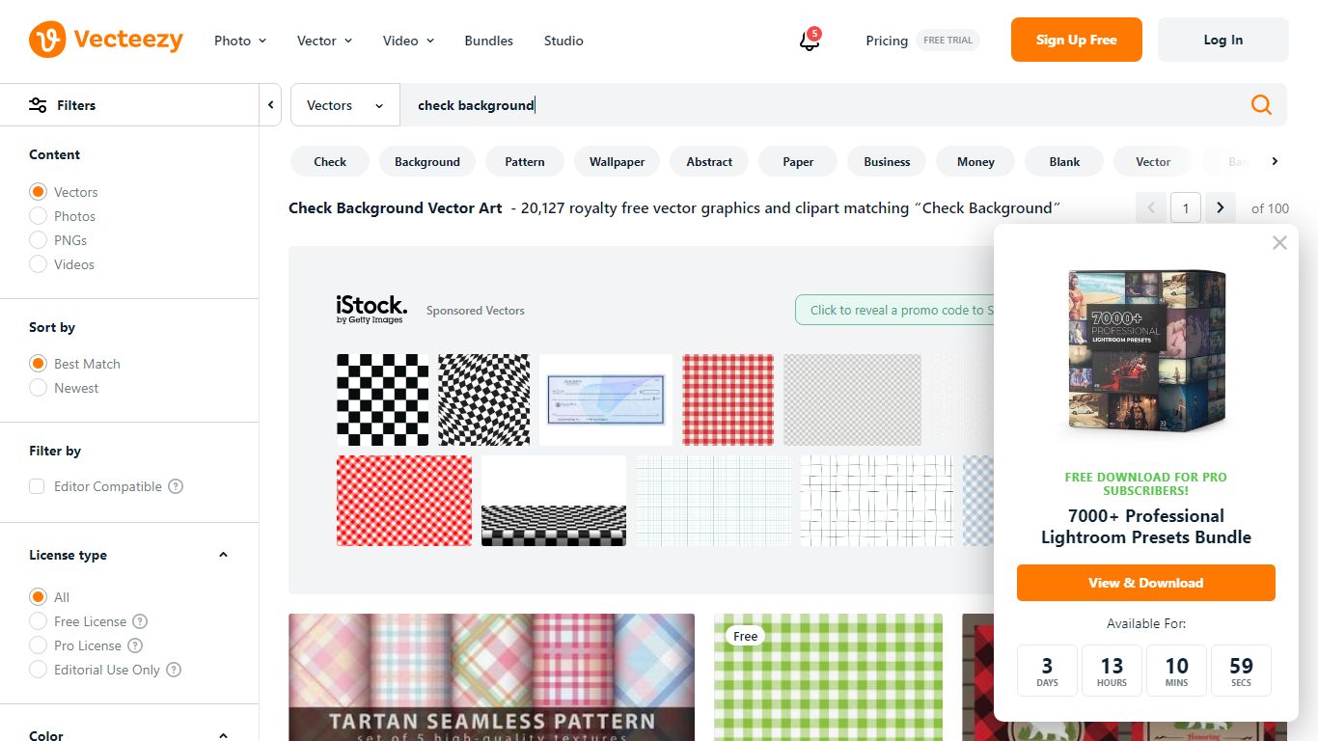This screenshot has height=741, width=1318.
Task: Open the Photo navigation dropdown
Action: [x=240, y=41]
